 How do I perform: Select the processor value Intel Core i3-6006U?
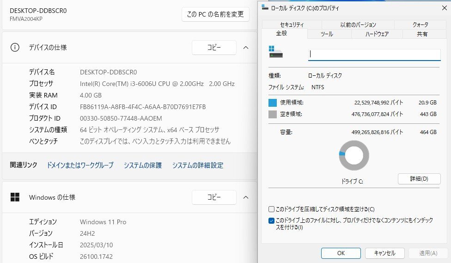point(157,84)
